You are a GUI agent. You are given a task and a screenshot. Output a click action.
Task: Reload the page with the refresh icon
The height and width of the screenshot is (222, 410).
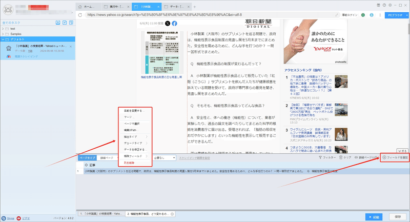[80, 15]
